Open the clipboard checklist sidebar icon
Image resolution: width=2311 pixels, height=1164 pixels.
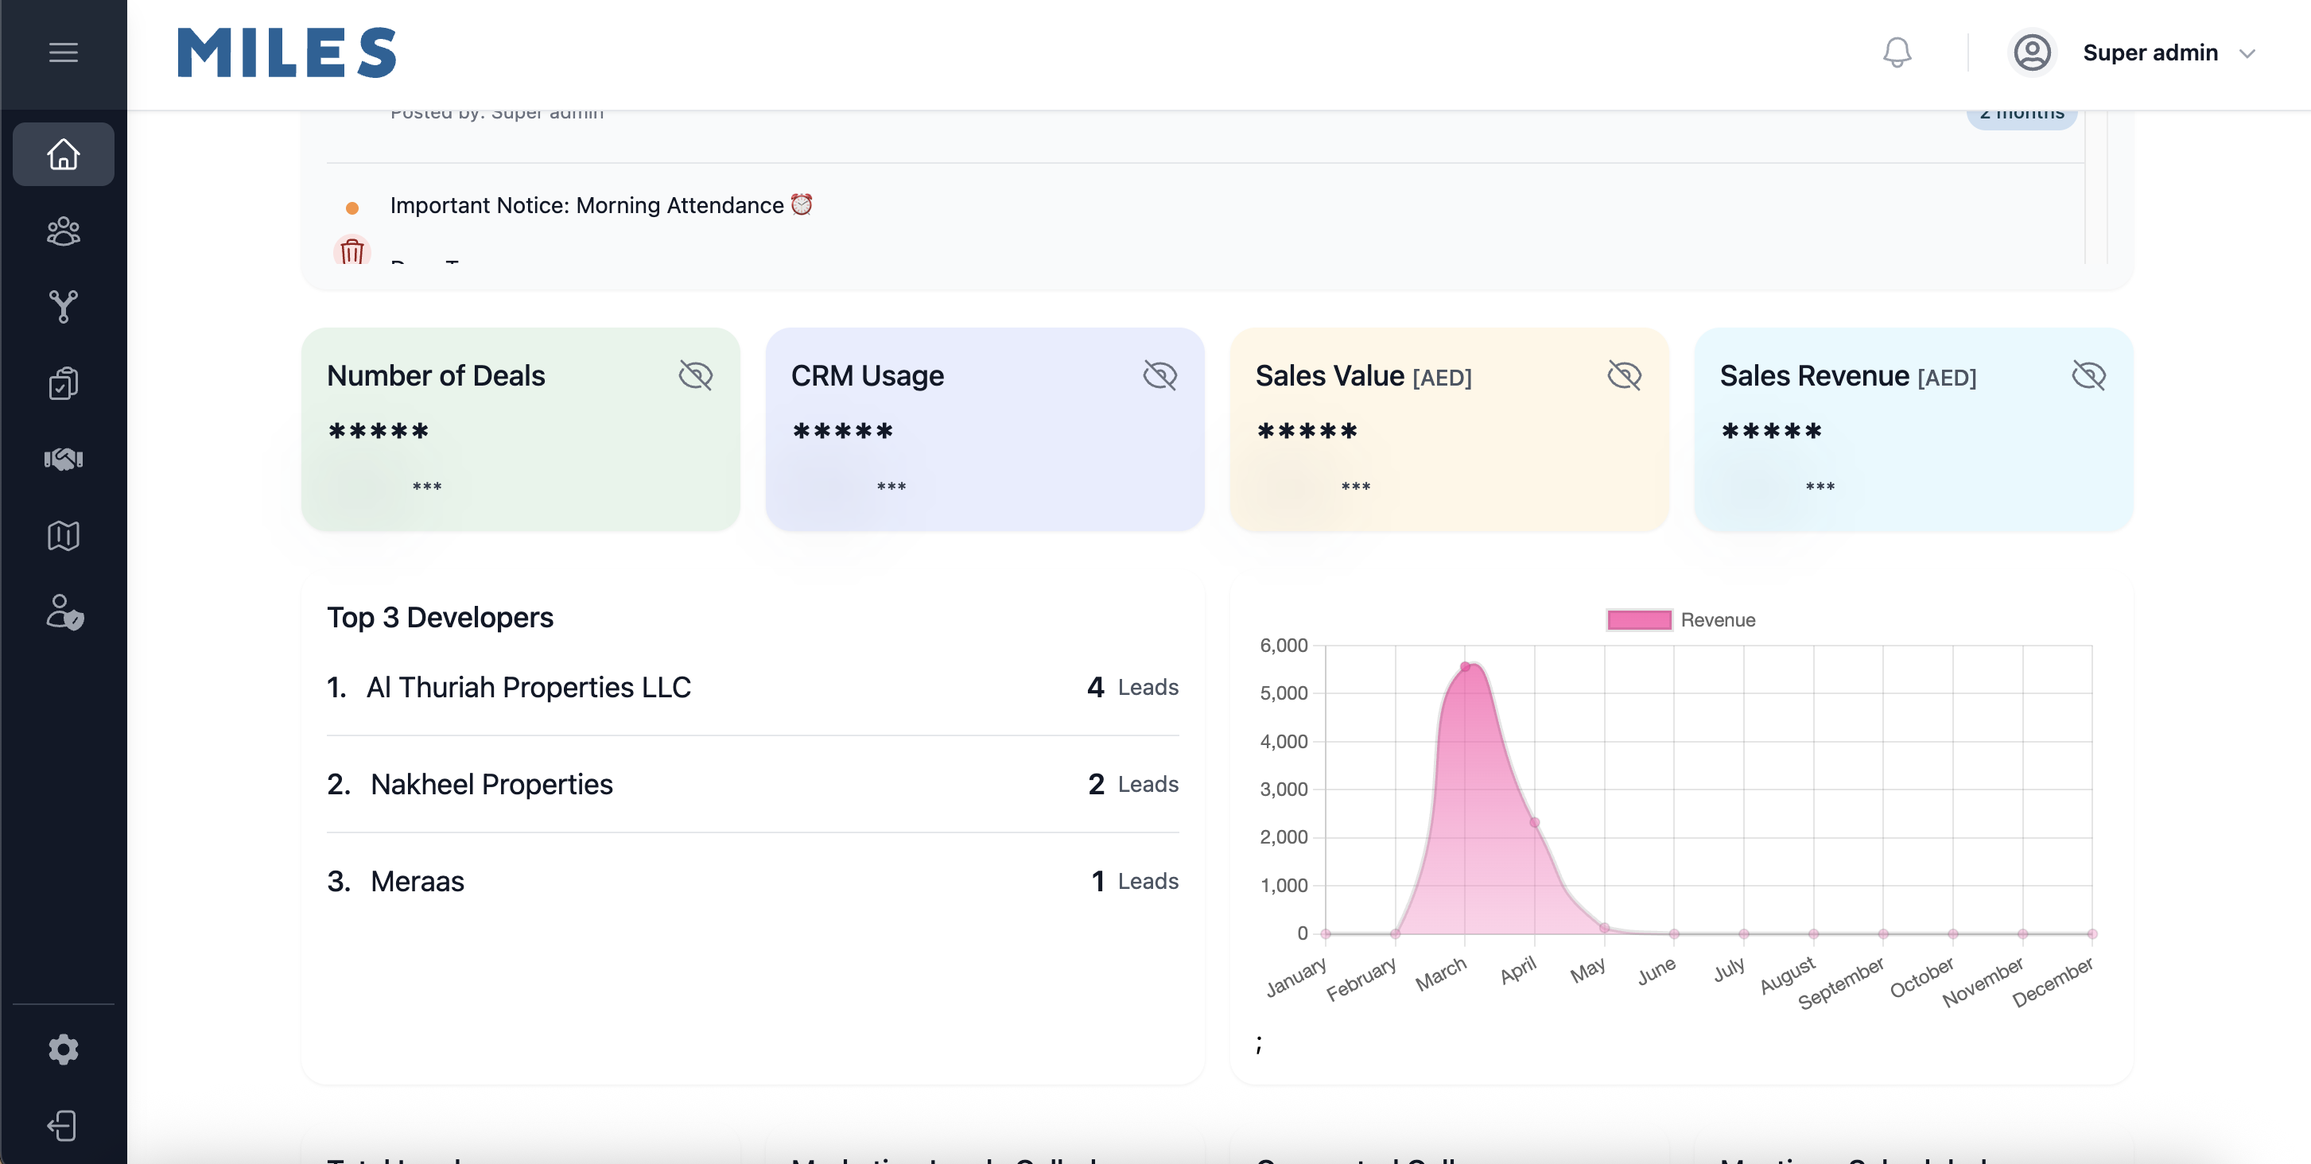[x=63, y=384]
